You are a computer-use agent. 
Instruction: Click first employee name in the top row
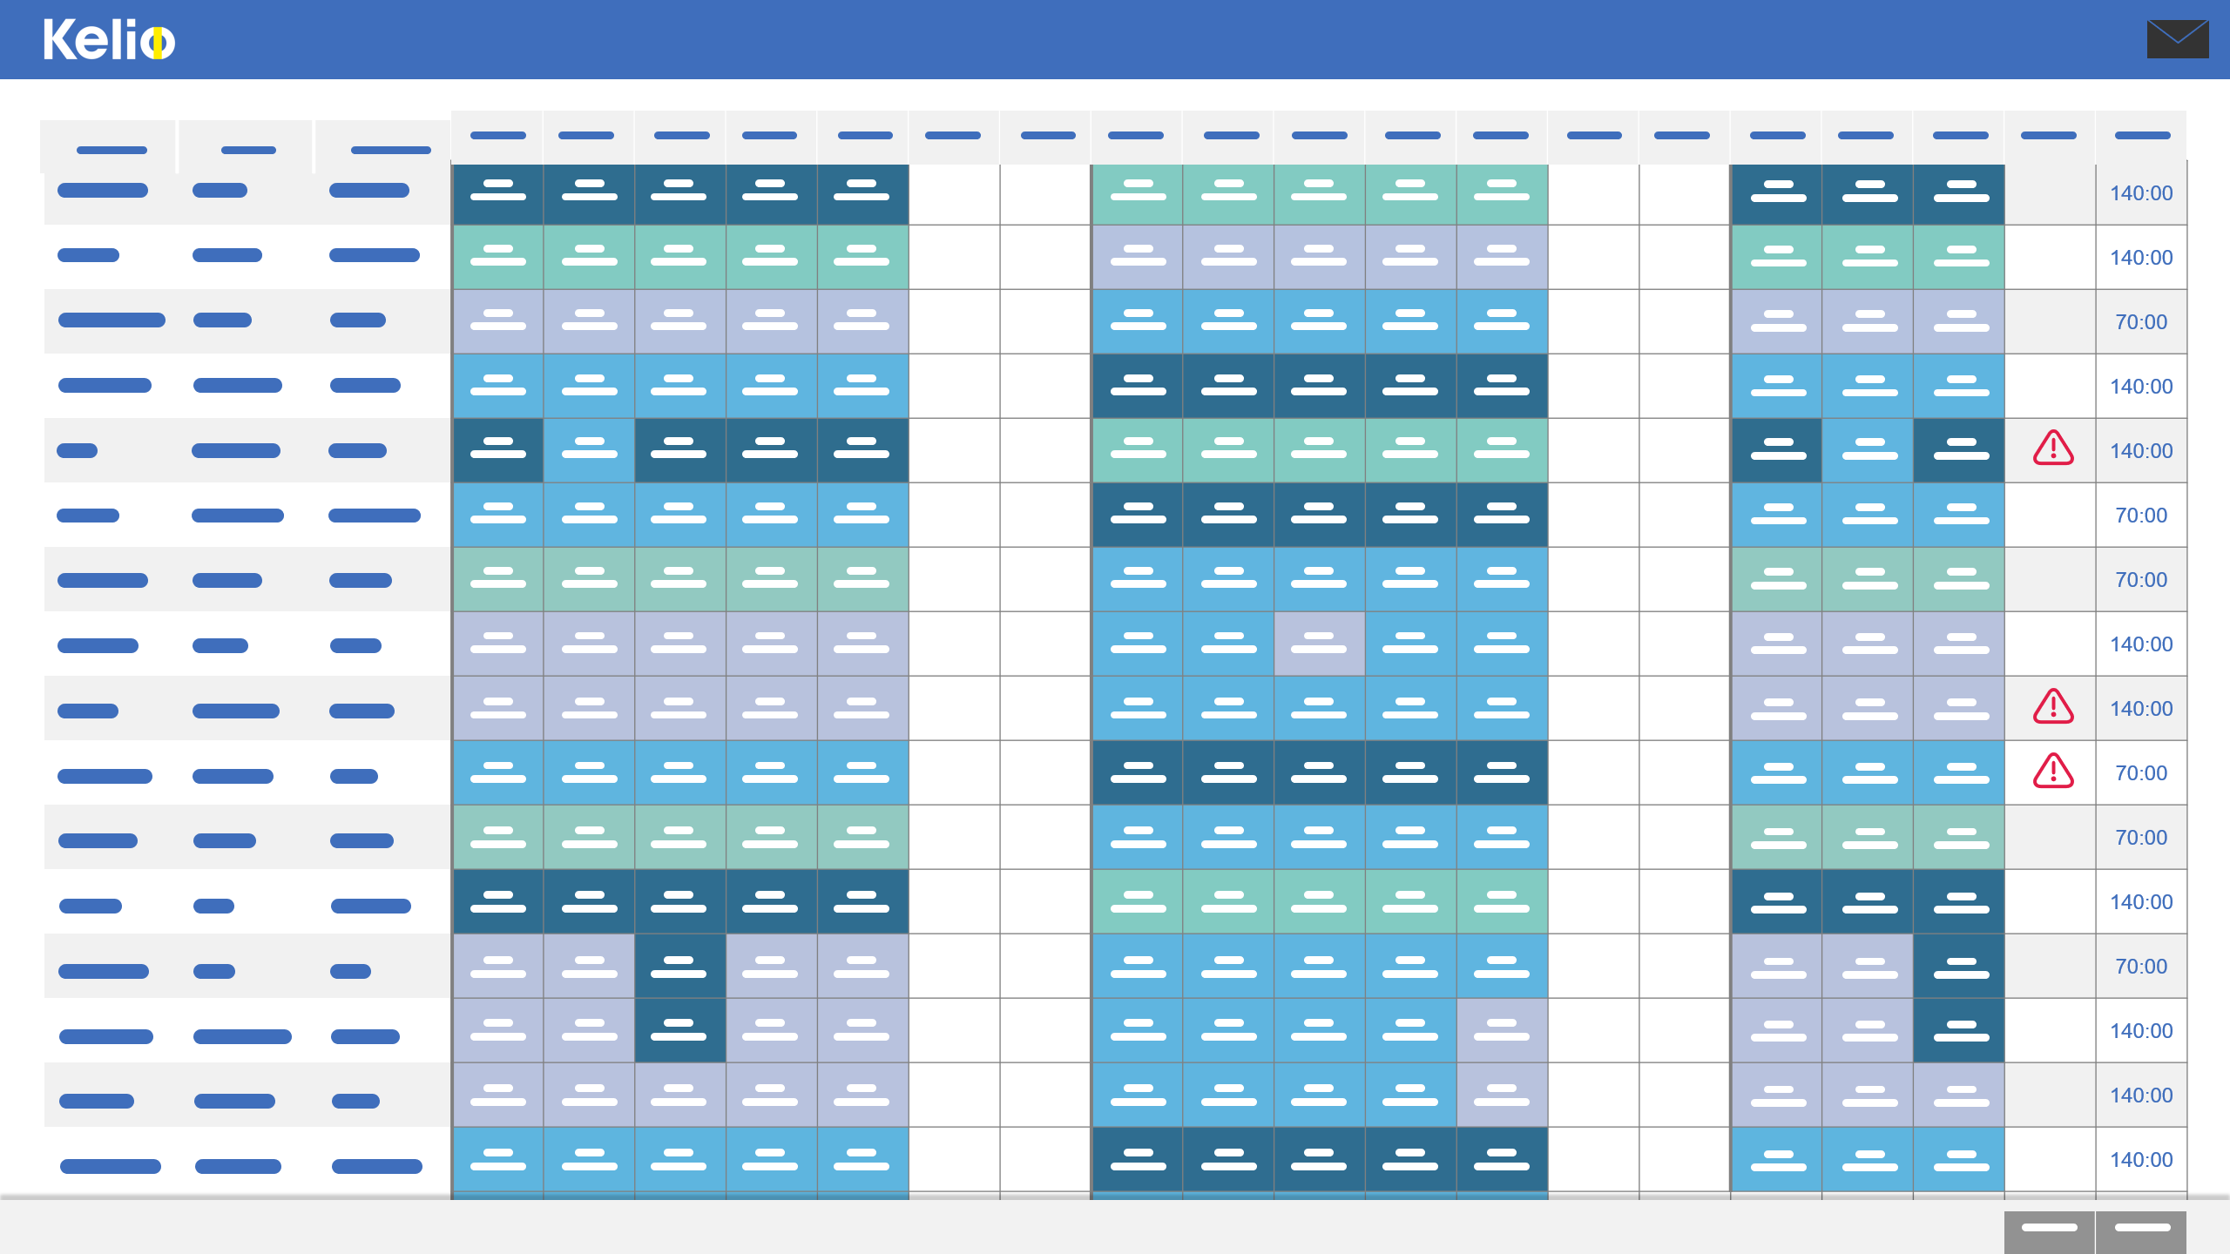[x=102, y=191]
